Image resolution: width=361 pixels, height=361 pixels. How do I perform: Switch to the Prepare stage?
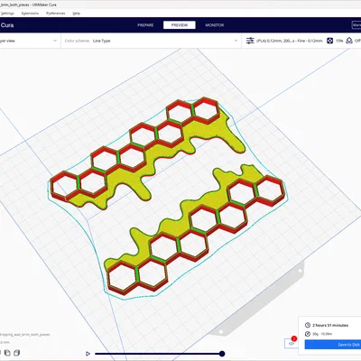[145, 25]
